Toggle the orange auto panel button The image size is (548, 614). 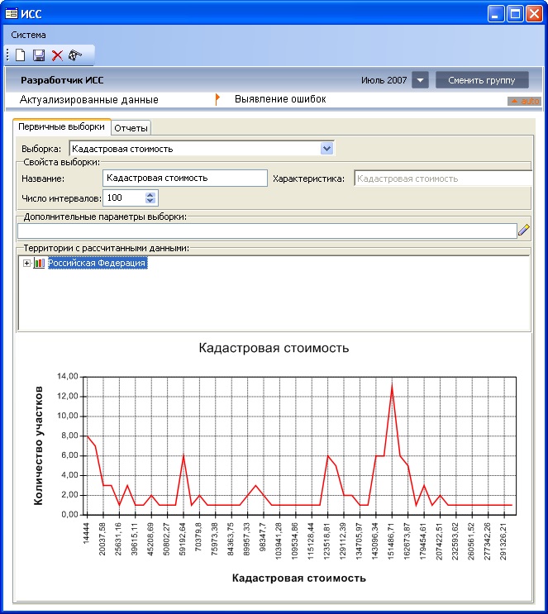pyautogui.click(x=524, y=101)
